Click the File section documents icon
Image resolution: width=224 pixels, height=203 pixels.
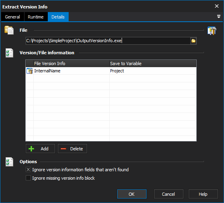point(9,30)
